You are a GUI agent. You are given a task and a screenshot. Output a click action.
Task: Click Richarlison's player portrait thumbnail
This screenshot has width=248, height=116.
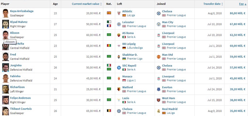tap(6, 89)
